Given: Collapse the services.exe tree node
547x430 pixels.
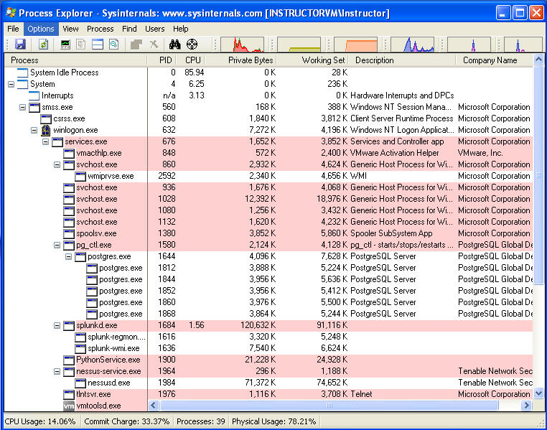Looking at the screenshot, I should pos(46,141).
